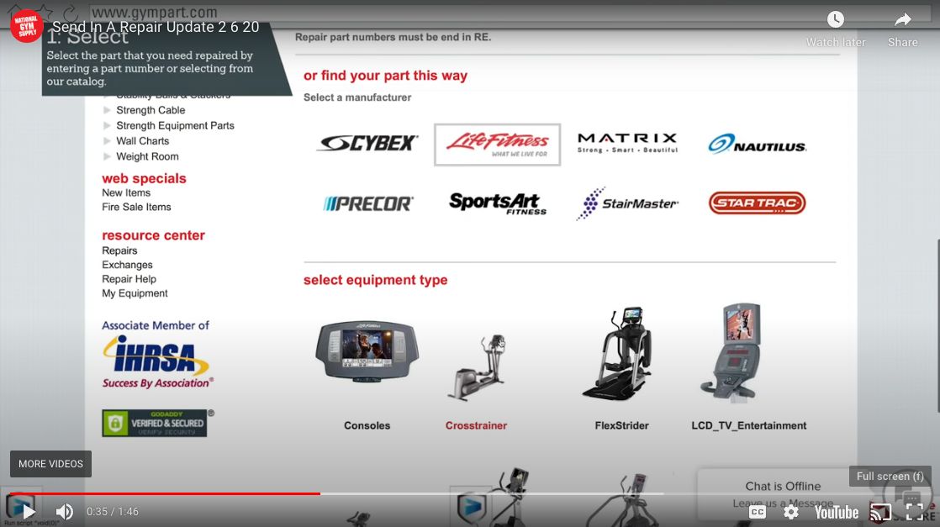The image size is (940, 527).
Task: Enter full screen mode
Action: pyautogui.click(x=914, y=512)
